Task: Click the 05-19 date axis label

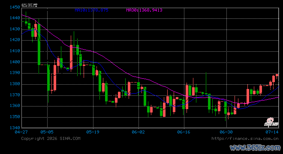Action: 93,132
